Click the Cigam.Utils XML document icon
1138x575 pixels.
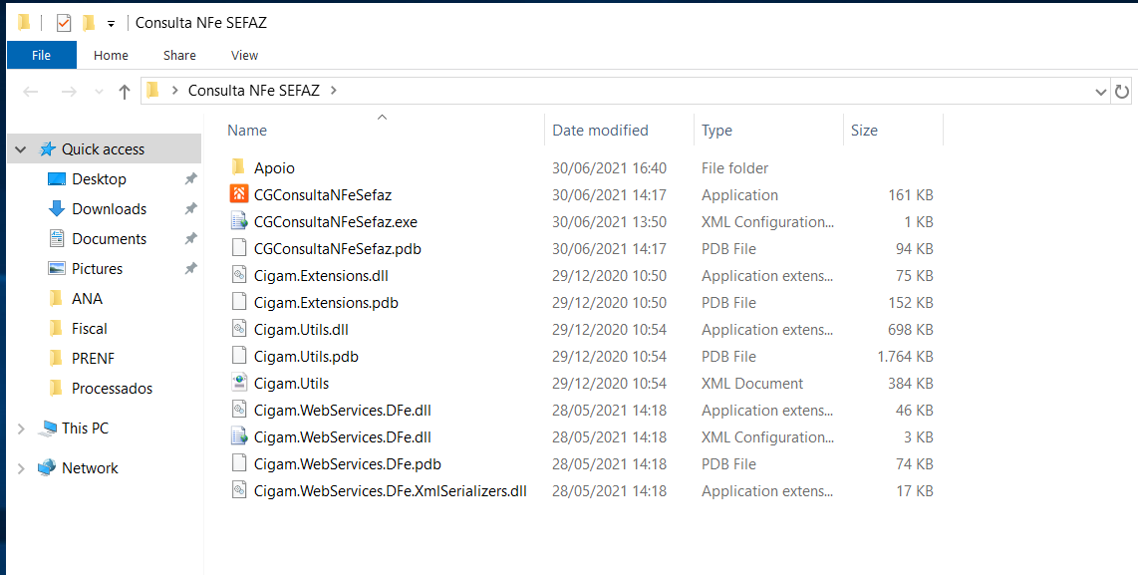(x=238, y=384)
